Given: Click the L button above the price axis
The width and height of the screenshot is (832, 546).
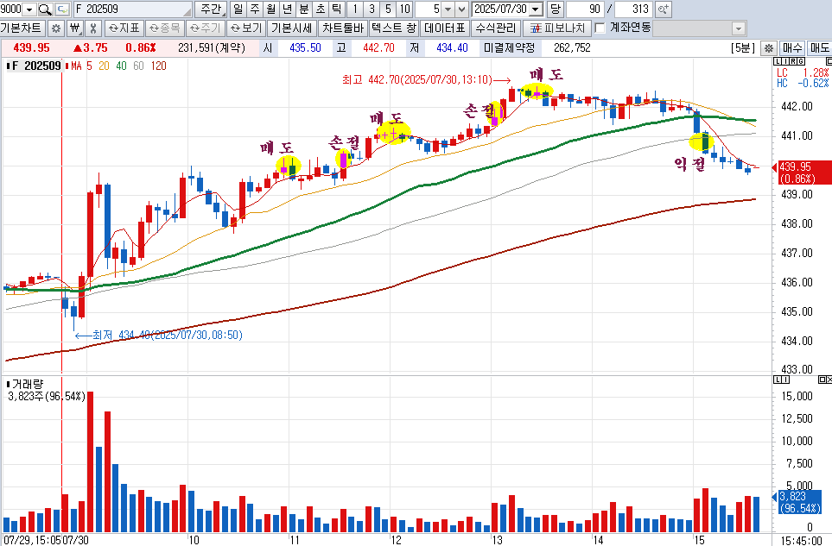Looking at the screenshot, I should point(778,62).
